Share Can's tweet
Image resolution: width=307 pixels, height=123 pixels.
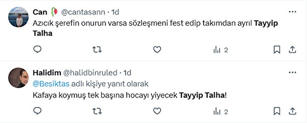click(292, 50)
